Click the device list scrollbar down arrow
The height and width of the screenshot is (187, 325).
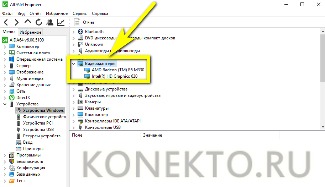pyautogui.click(x=323, y=127)
